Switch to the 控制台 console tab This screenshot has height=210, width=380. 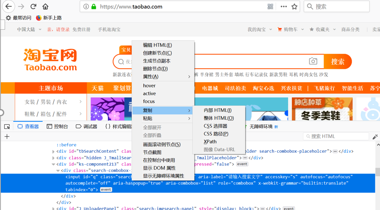point(58,126)
